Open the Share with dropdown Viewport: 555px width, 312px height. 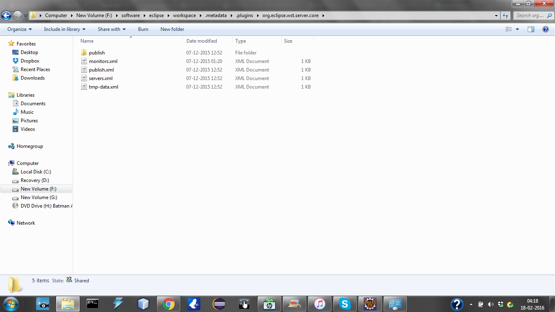coord(111,29)
